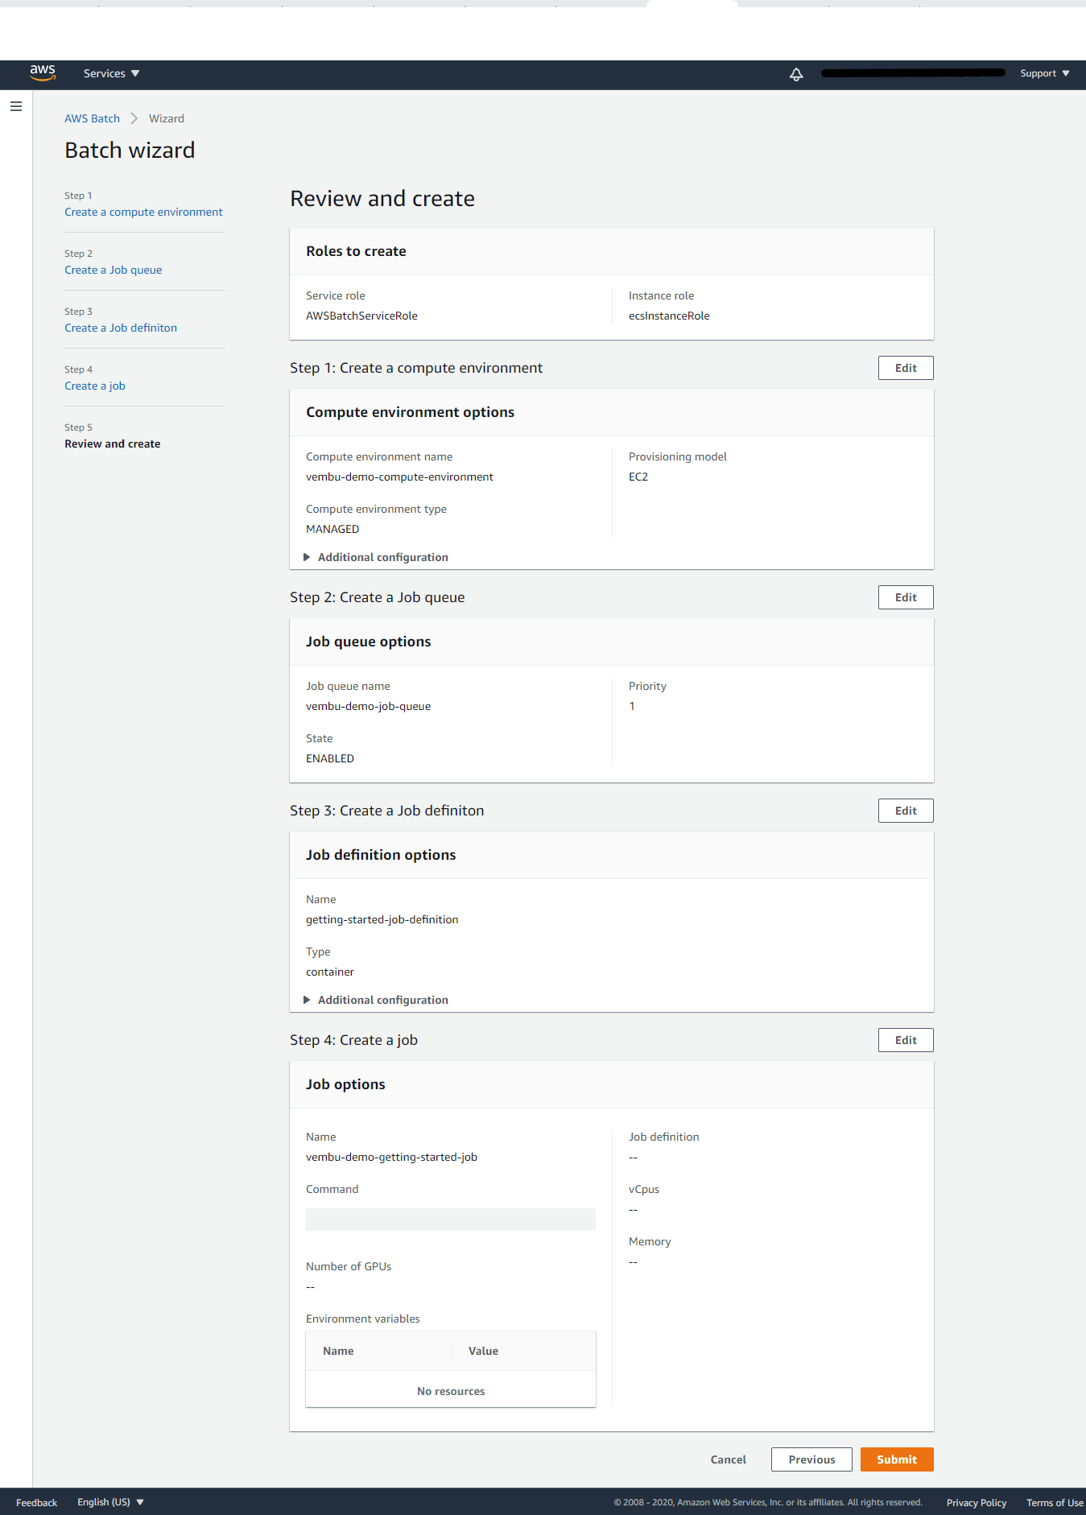Go to Step 3 Create a Job definiton
This screenshot has width=1086, height=1515.
tap(121, 328)
